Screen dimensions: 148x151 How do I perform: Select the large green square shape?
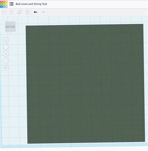[85, 84]
